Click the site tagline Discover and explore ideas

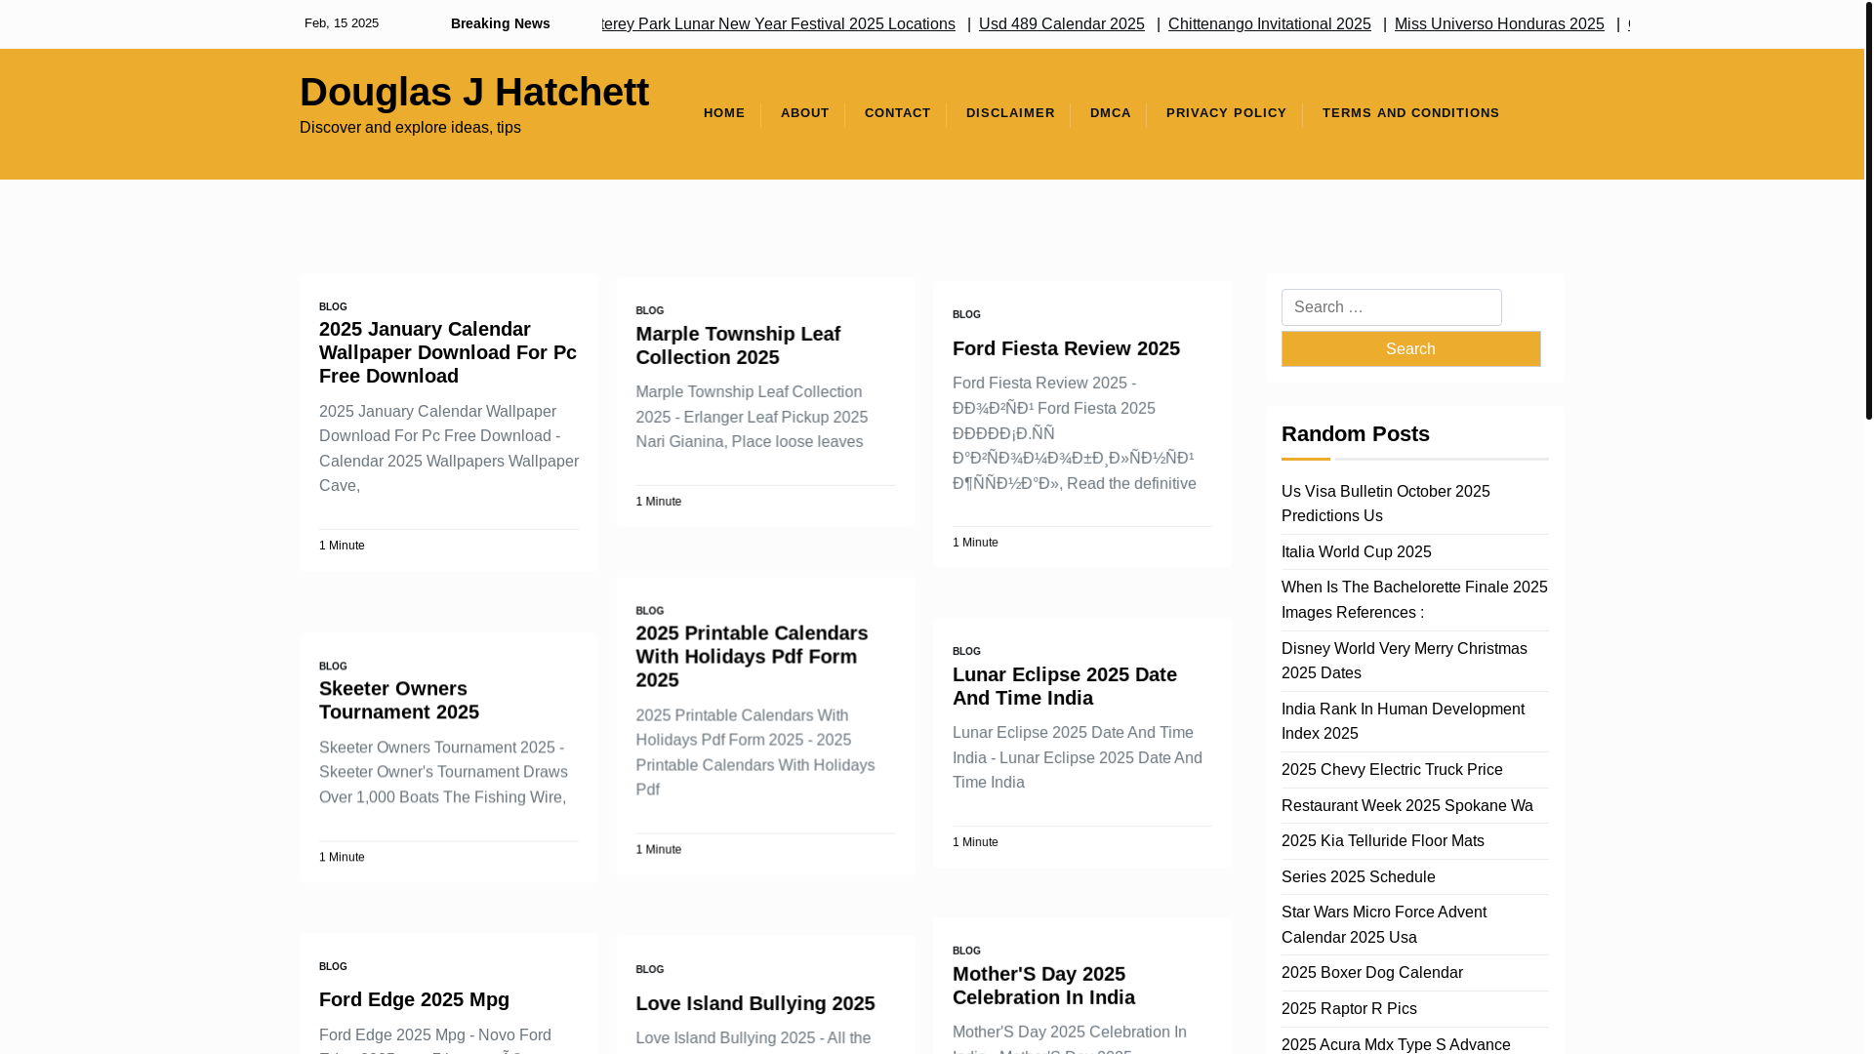click(x=410, y=128)
